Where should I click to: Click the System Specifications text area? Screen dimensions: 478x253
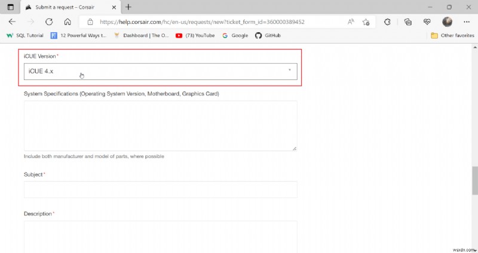(x=160, y=126)
